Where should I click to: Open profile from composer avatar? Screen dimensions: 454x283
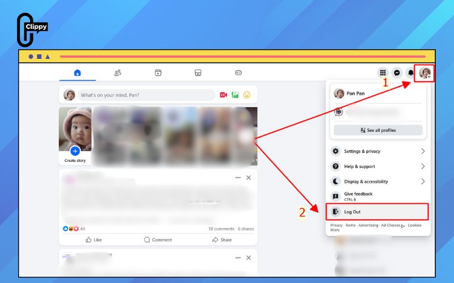point(69,95)
